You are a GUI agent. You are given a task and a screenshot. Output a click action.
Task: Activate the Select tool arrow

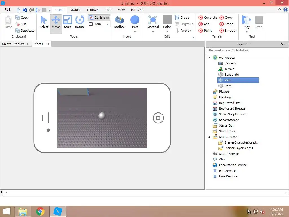44,22
